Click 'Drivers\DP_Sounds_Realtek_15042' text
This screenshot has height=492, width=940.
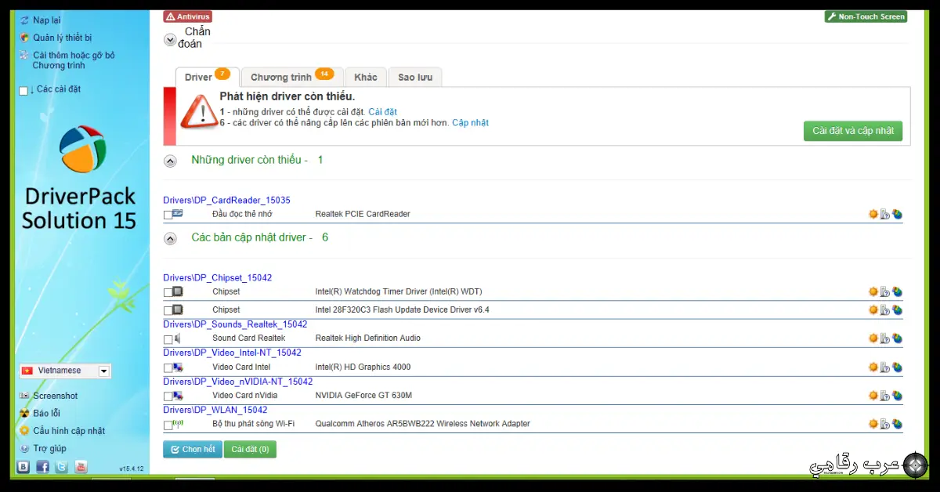(x=235, y=324)
